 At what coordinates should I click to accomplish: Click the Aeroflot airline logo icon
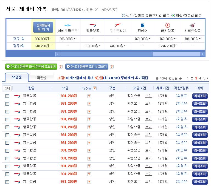67,25
